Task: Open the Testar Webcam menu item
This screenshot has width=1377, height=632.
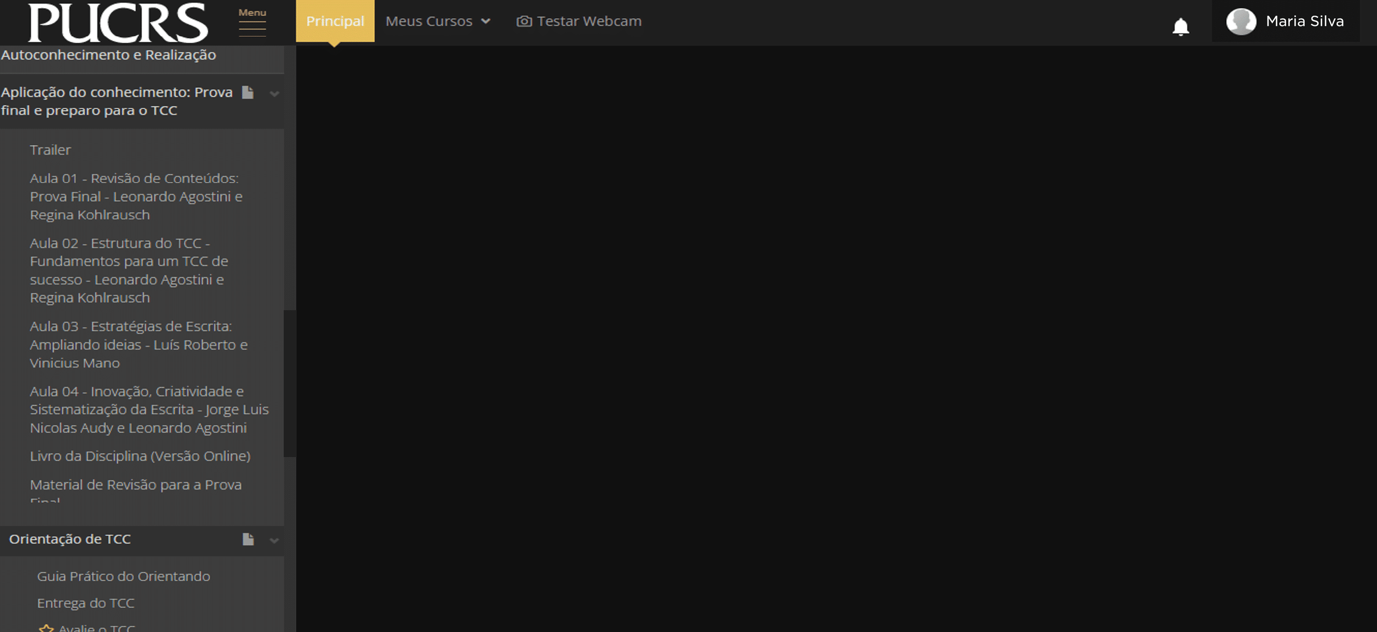Action: [588, 21]
